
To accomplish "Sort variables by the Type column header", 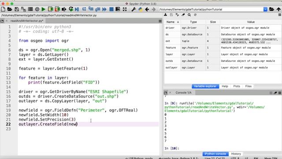I will [x=193, y=22].
